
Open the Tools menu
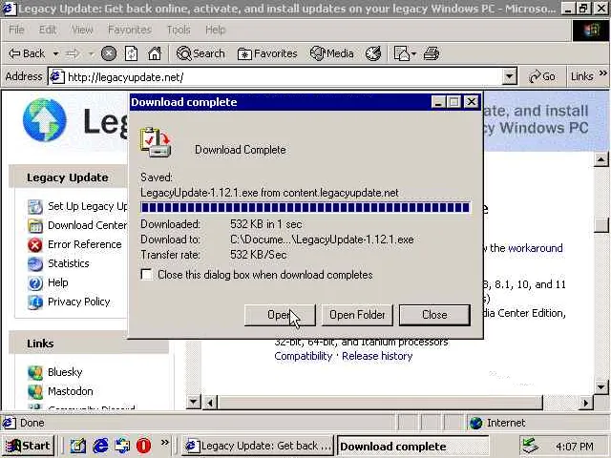pyautogui.click(x=179, y=30)
